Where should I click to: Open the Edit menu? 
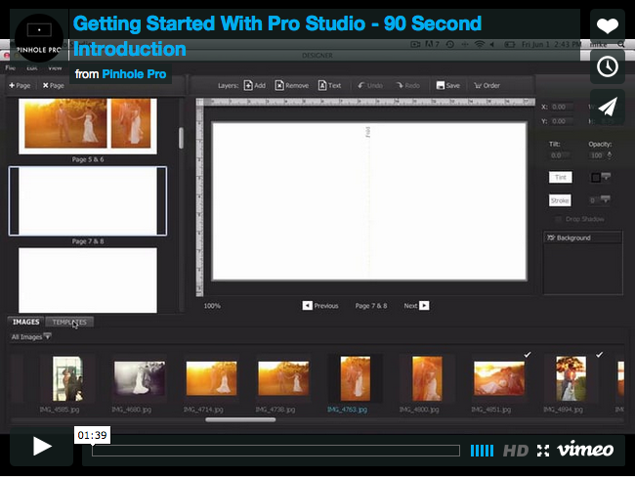point(32,68)
